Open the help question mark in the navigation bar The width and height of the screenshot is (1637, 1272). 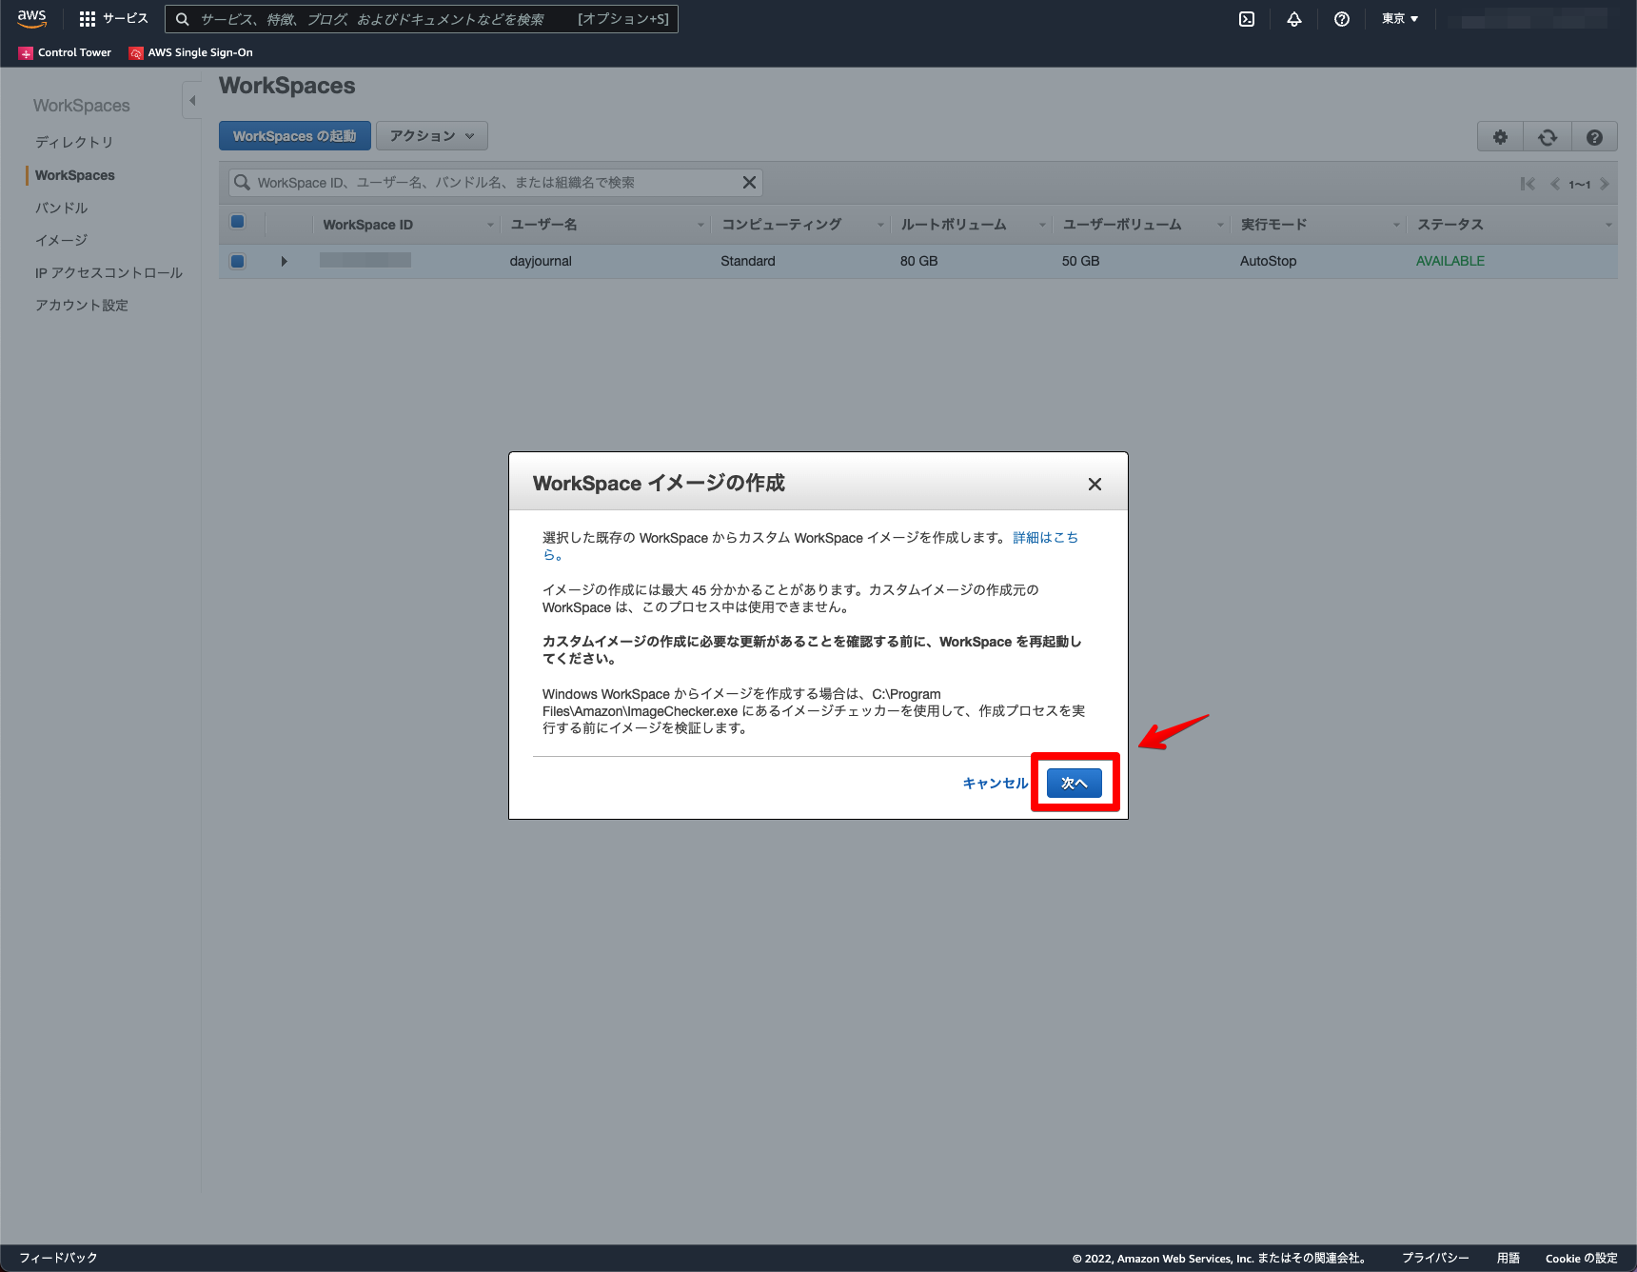click(1341, 18)
